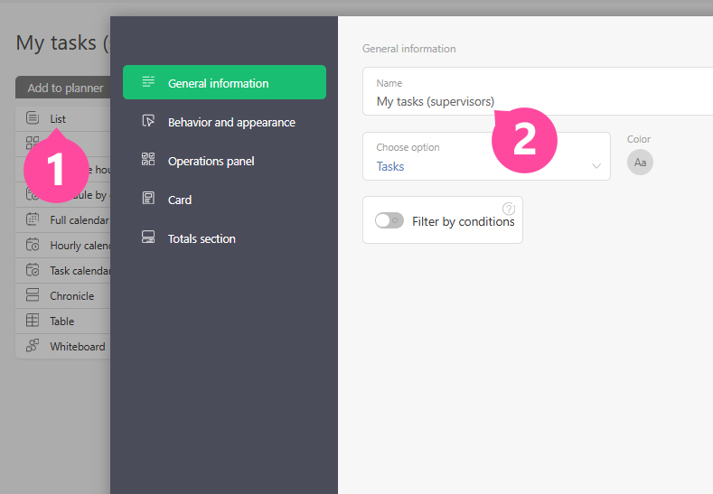Select the Chronicle view icon
Image resolution: width=713 pixels, height=494 pixels.
click(x=33, y=295)
